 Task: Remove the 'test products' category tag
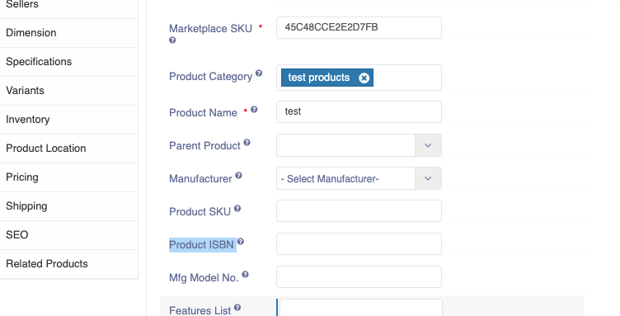point(364,78)
